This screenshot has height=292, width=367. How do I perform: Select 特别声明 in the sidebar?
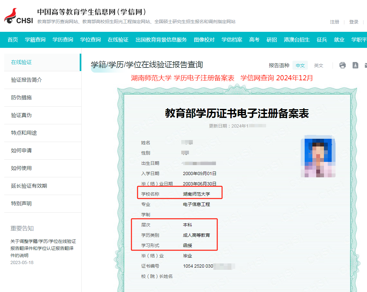pos(43,204)
